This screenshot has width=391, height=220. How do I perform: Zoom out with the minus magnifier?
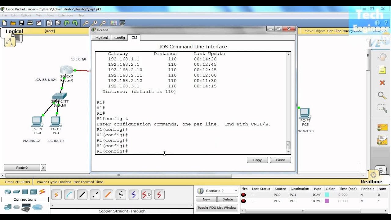103,23
